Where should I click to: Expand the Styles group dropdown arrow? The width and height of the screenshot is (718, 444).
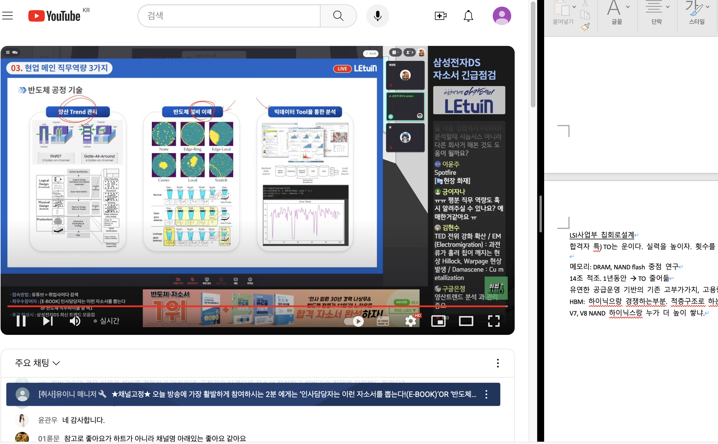click(x=708, y=7)
